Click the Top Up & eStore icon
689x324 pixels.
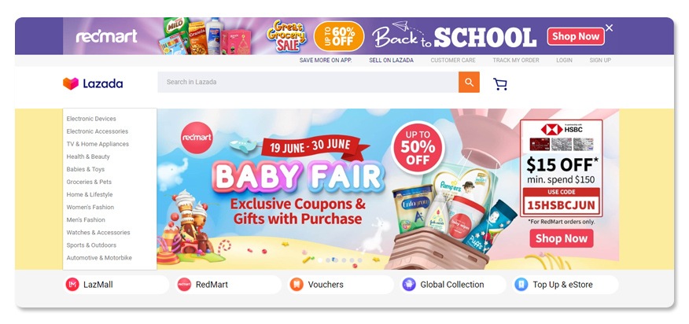click(521, 285)
